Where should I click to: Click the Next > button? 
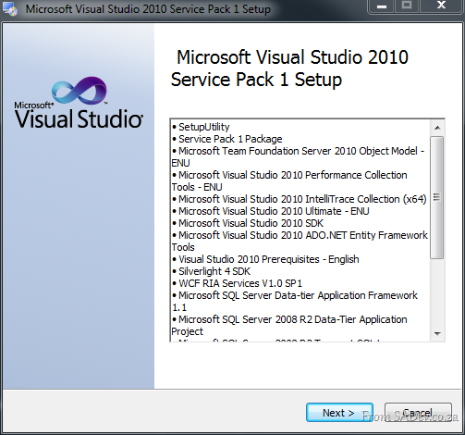point(339,412)
